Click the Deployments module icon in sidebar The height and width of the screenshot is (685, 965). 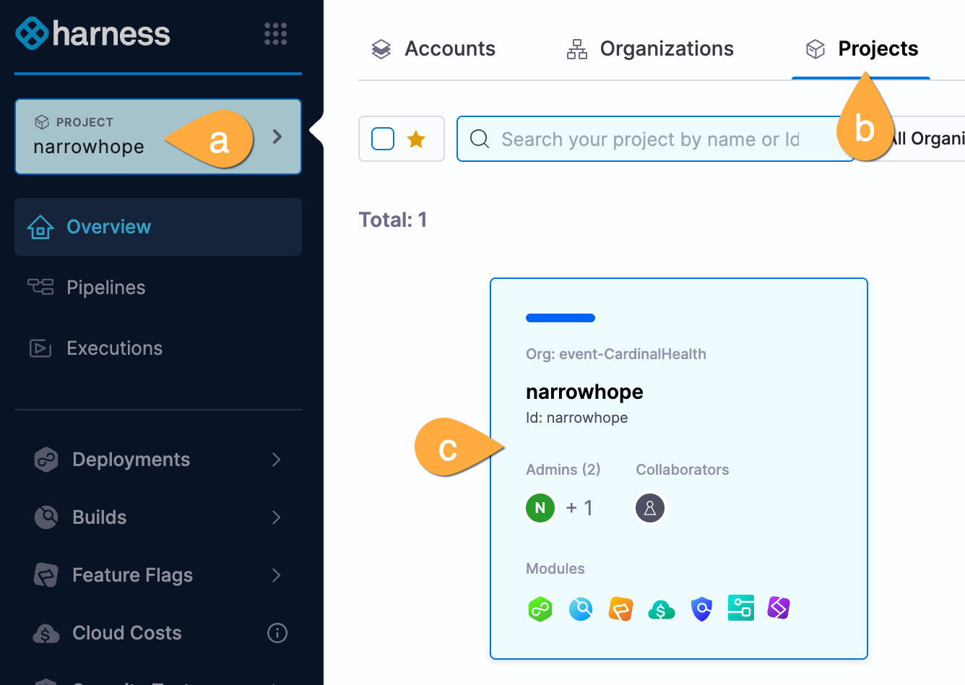click(x=46, y=460)
